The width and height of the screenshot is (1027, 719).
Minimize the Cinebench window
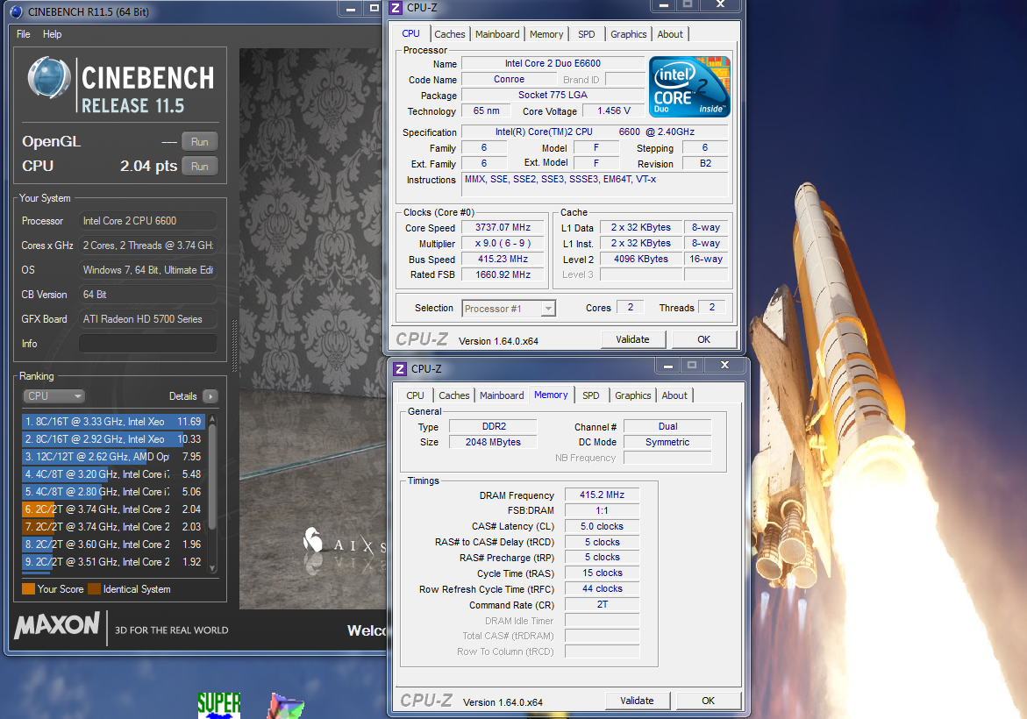[x=351, y=9]
